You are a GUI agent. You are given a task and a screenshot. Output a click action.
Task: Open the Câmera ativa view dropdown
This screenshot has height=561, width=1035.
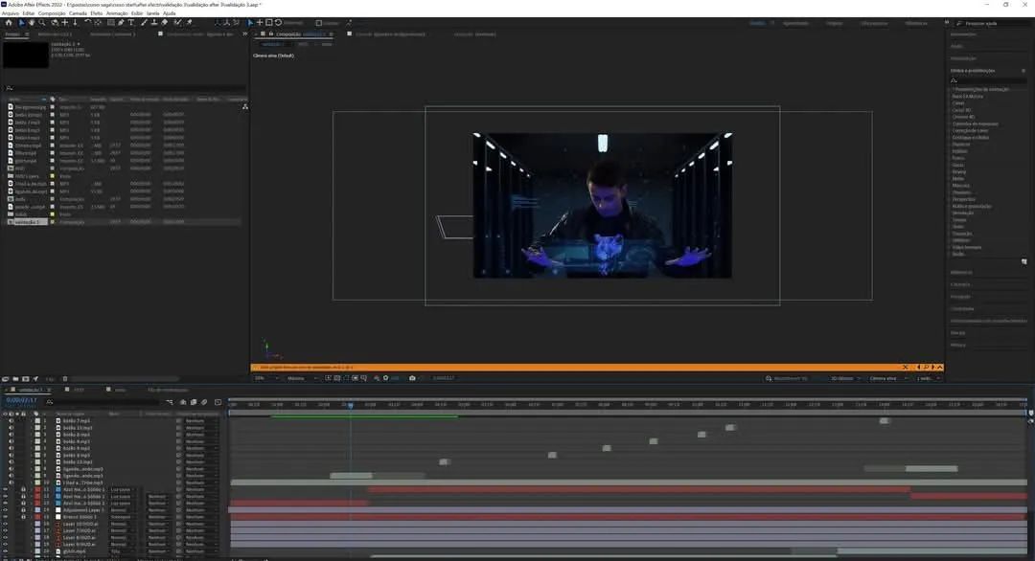[887, 378]
